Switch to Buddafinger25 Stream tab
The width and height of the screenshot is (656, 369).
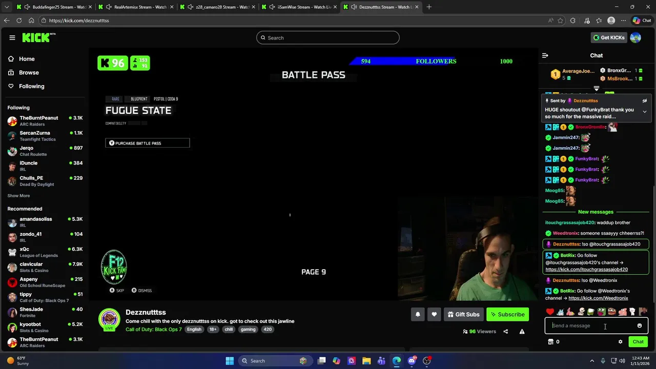52,7
